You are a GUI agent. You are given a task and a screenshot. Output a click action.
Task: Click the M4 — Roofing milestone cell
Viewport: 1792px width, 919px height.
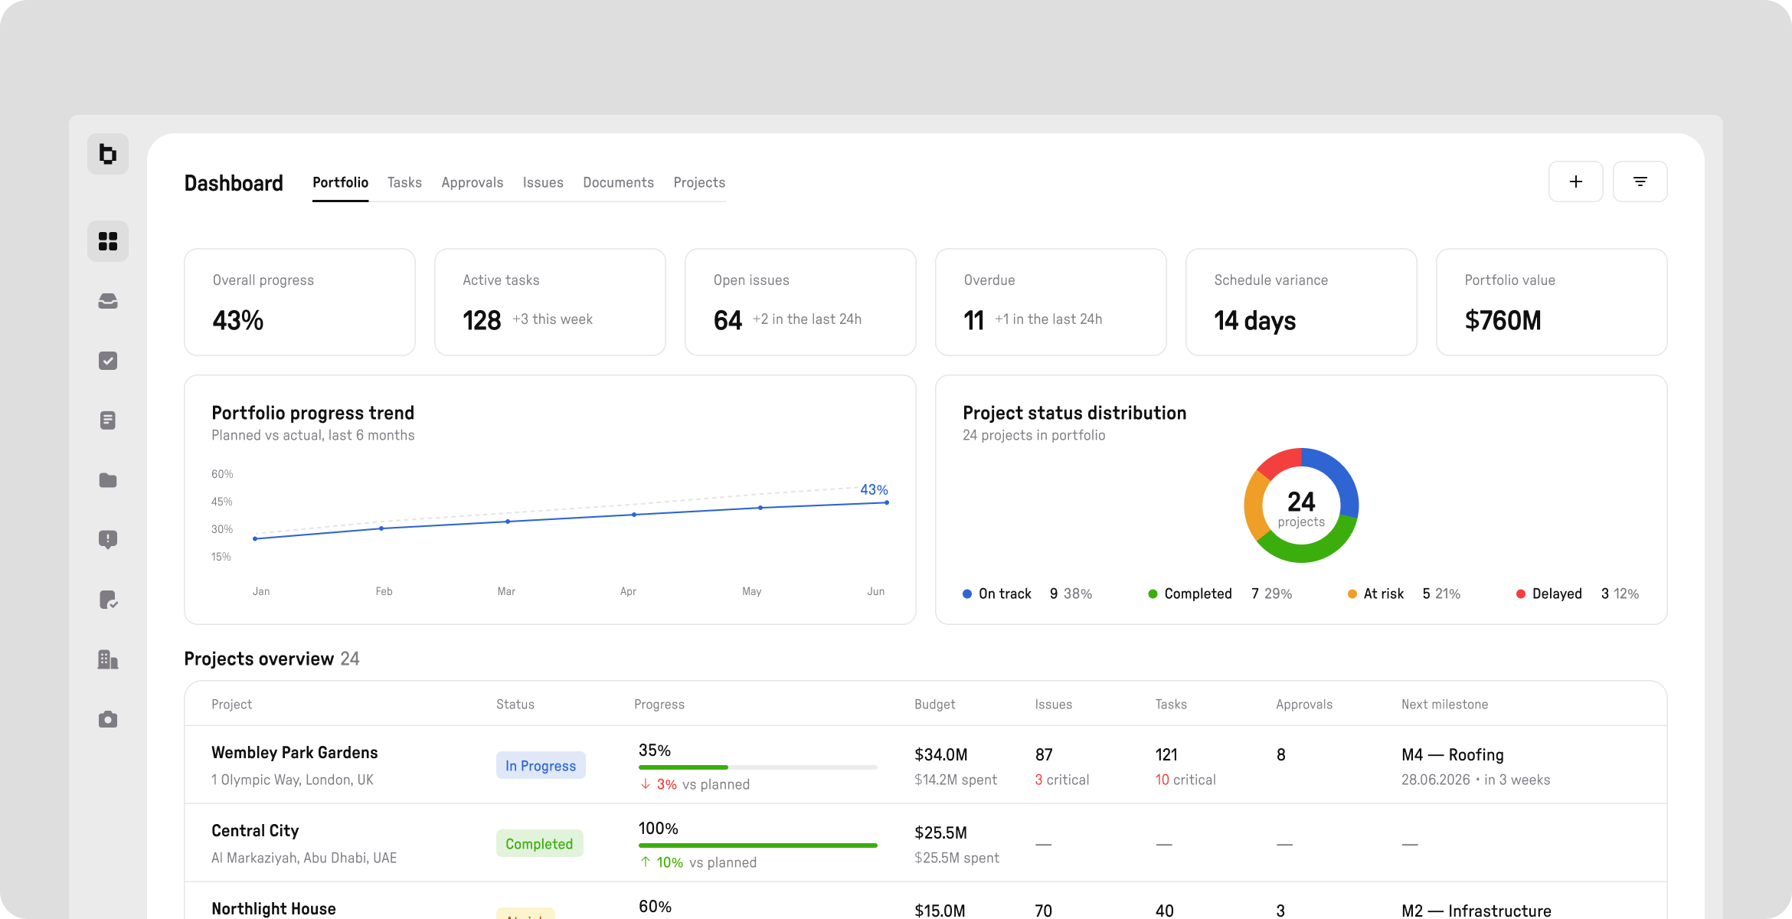click(x=1476, y=767)
